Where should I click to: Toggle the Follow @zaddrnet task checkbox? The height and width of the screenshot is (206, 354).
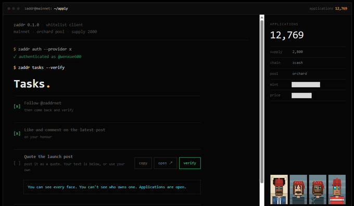(17, 106)
